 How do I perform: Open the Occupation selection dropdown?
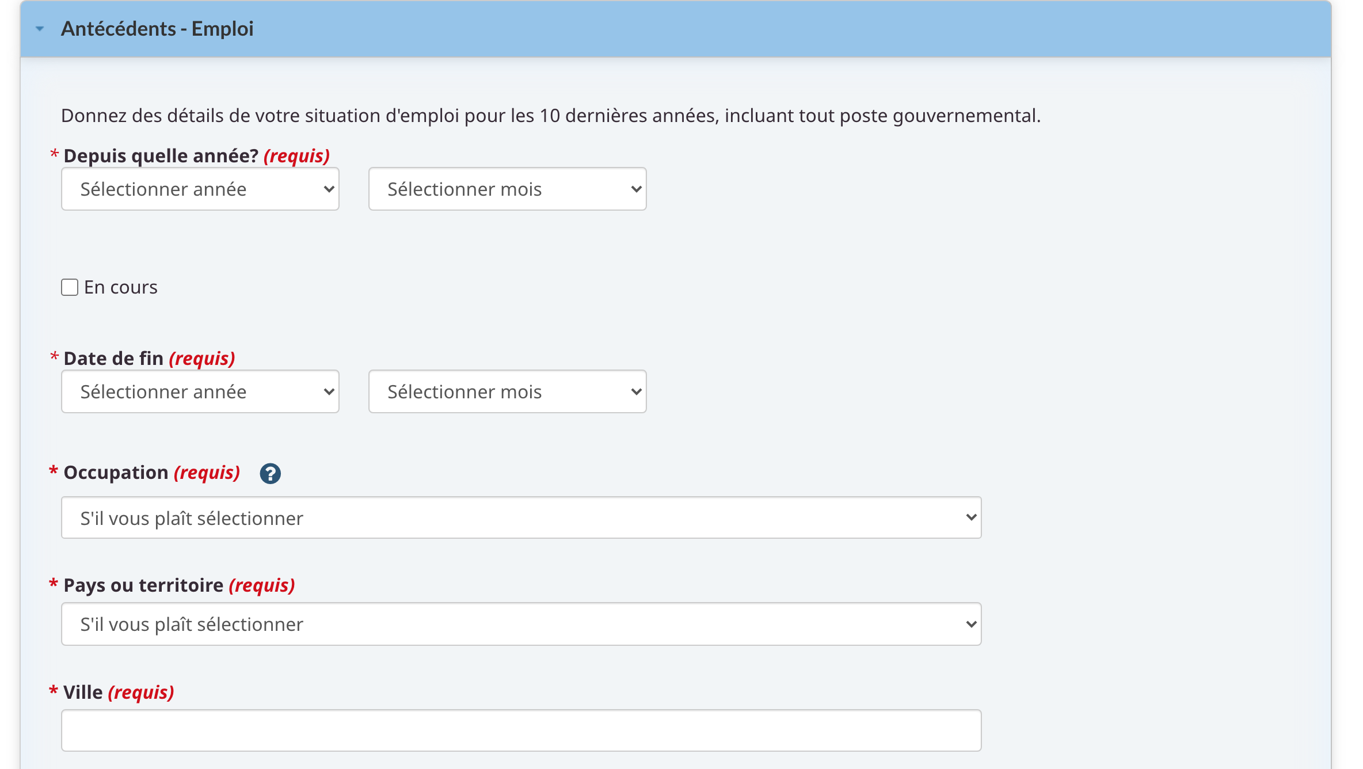tap(521, 518)
